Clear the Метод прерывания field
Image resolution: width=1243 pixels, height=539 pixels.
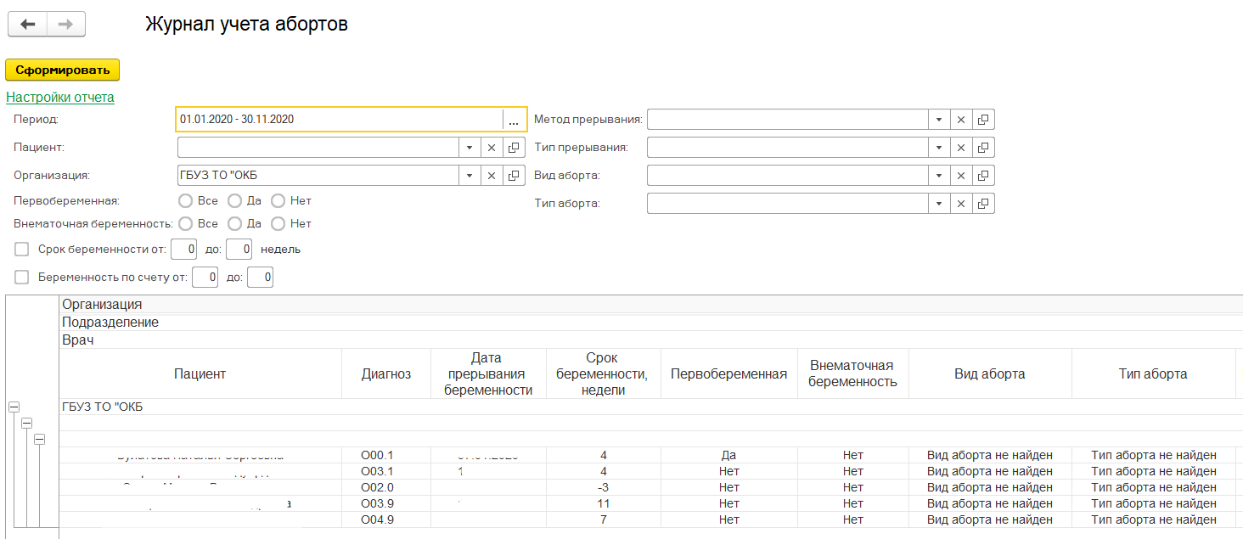961,120
